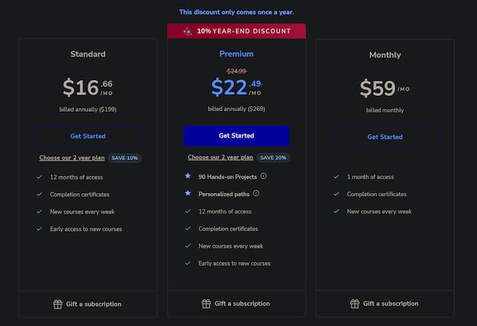477x326 pixels.
Task: Click the Standard plan gift icon
Action: point(58,304)
